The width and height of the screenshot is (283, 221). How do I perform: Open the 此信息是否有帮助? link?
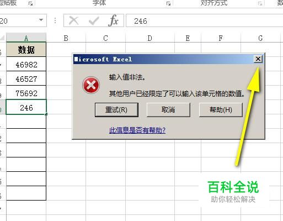point(137,130)
